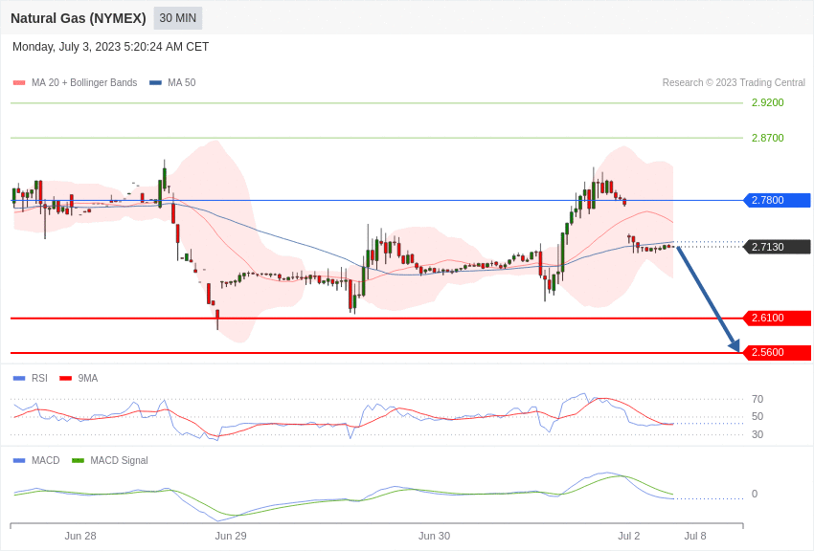Click the Jun 30 date axis label
Screen dimensions: 814x551
tap(435, 536)
